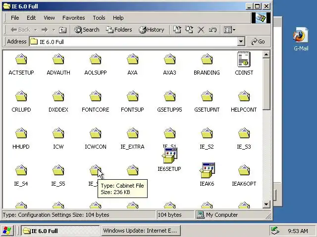Select the DXDDEX cabinet icon

58,96
